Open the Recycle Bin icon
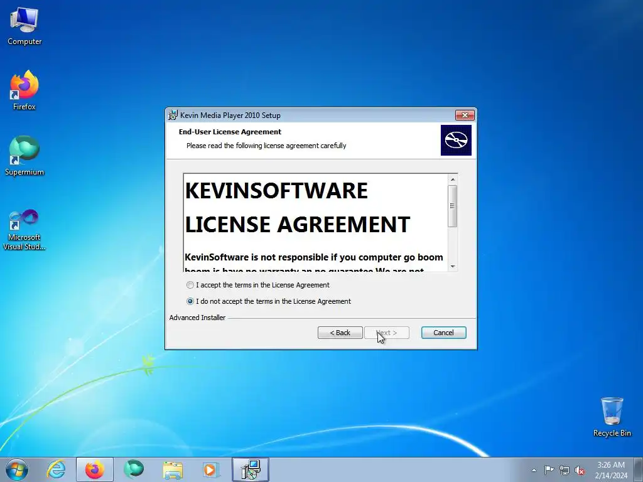The width and height of the screenshot is (643, 482). 612,417
